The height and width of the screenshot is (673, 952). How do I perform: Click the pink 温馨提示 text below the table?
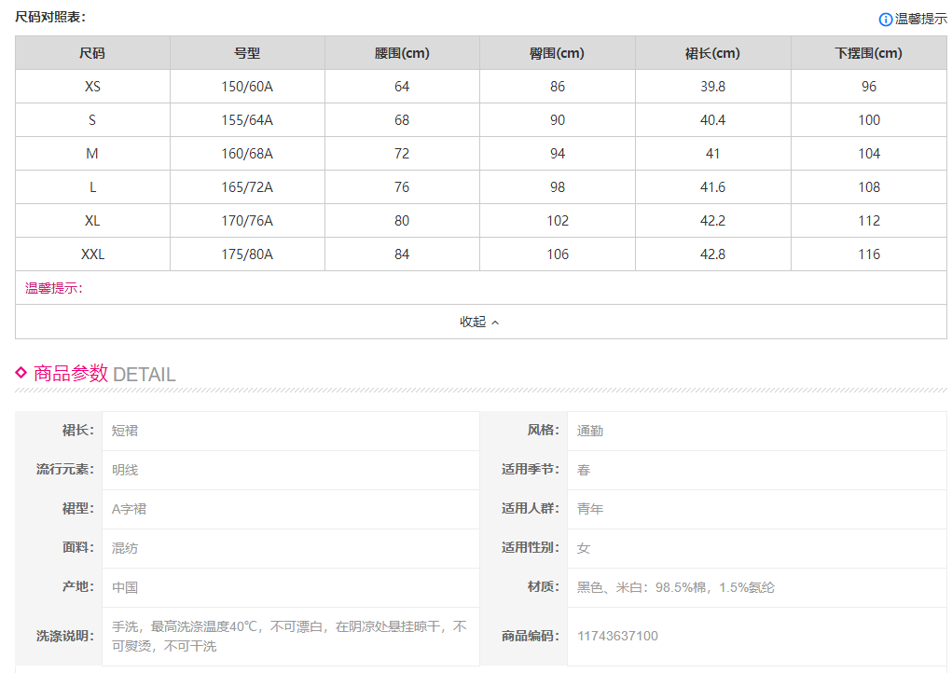tap(54, 288)
